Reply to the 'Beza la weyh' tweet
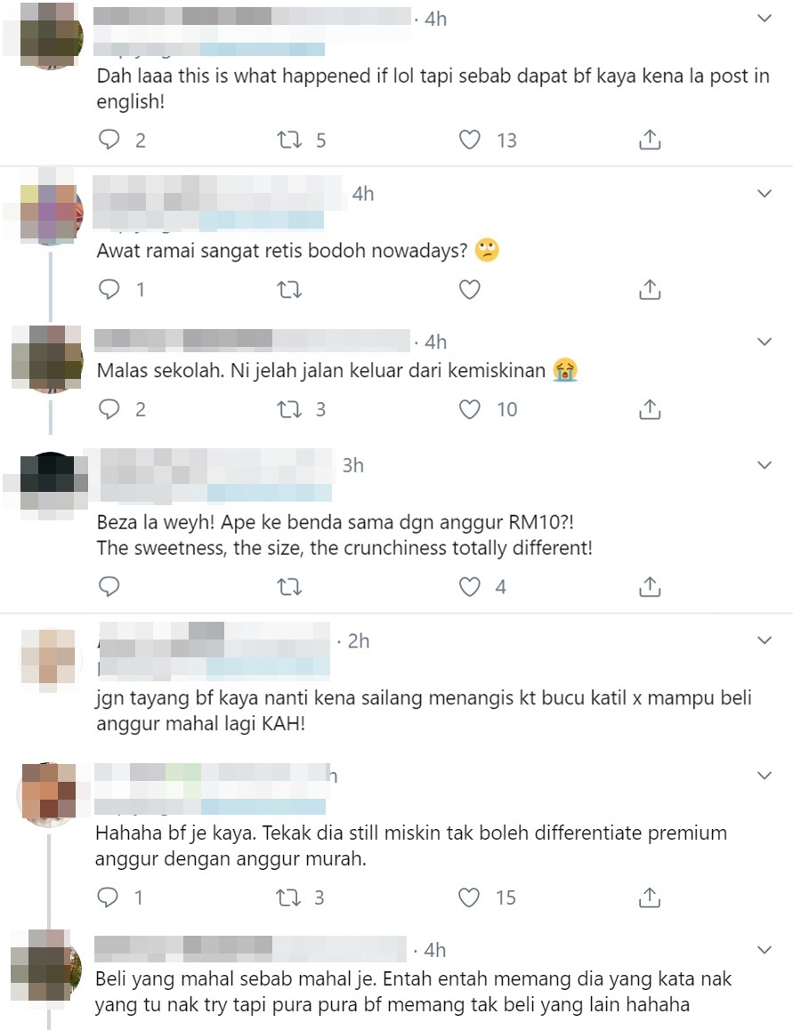The height and width of the screenshot is (1030, 793). (109, 586)
